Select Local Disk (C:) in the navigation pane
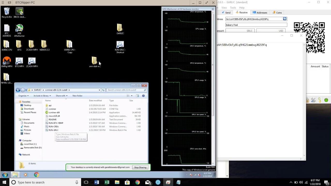The width and height of the screenshot is (331, 186). pyautogui.click(x=30, y=144)
